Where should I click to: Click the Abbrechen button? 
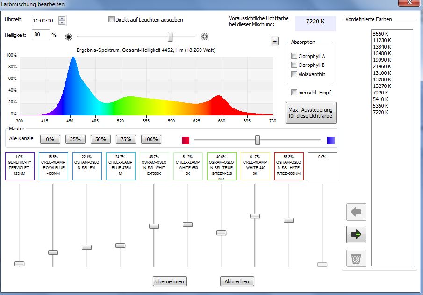pos(237,281)
